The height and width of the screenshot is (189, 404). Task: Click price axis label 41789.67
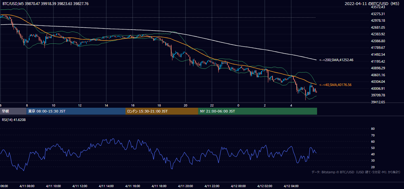[x=378, y=48]
